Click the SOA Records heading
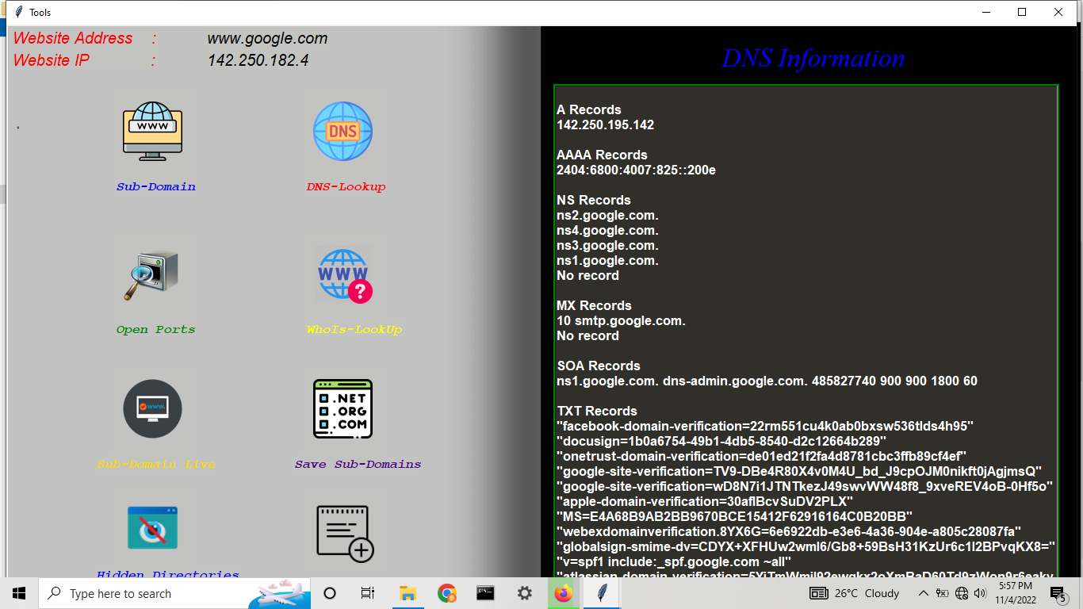The height and width of the screenshot is (609, 1083). (599, 366)
